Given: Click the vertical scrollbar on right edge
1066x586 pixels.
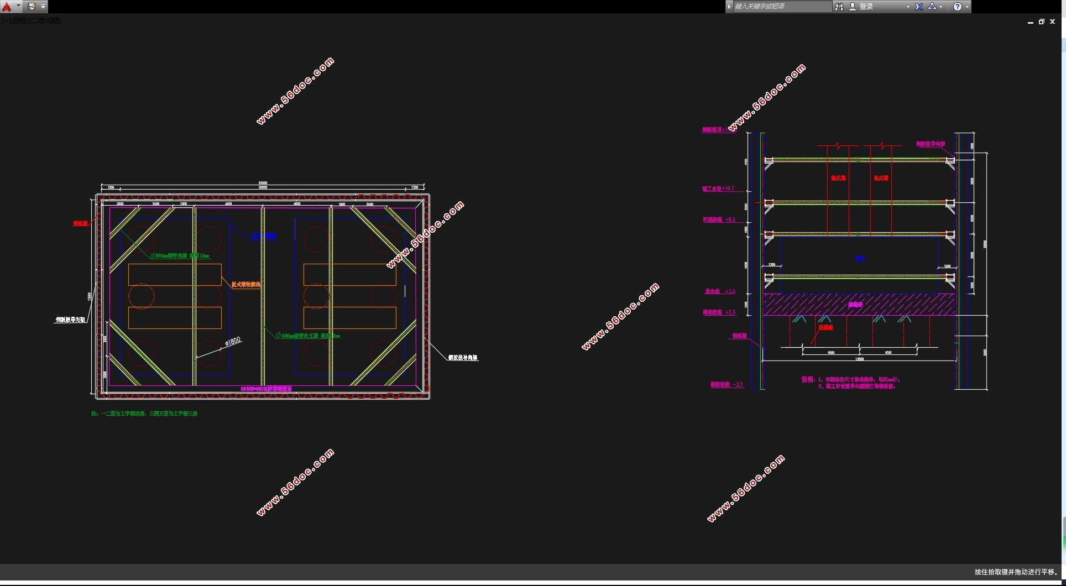Looking at the screenshot, I should click(1063, 276).
